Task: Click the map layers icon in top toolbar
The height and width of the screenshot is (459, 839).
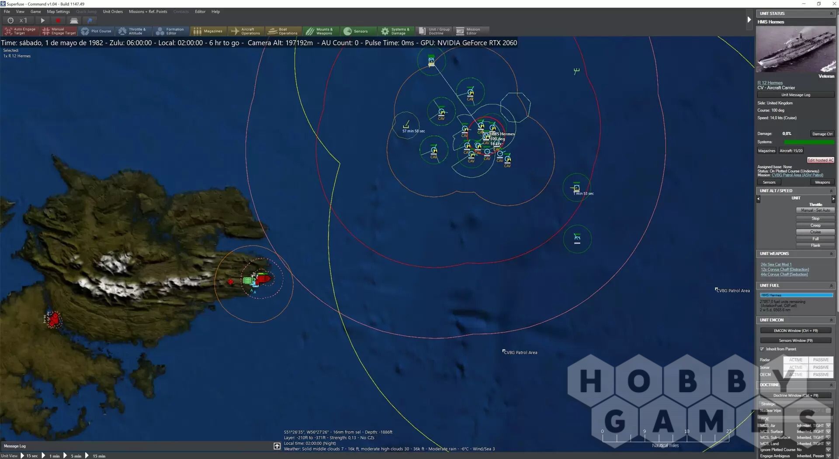Action: click(74, 20)
